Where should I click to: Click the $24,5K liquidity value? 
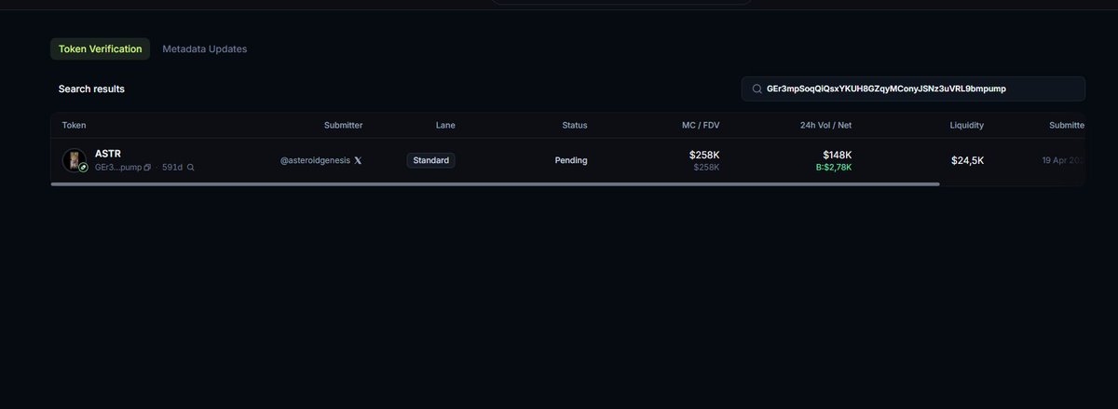(967, 160)
